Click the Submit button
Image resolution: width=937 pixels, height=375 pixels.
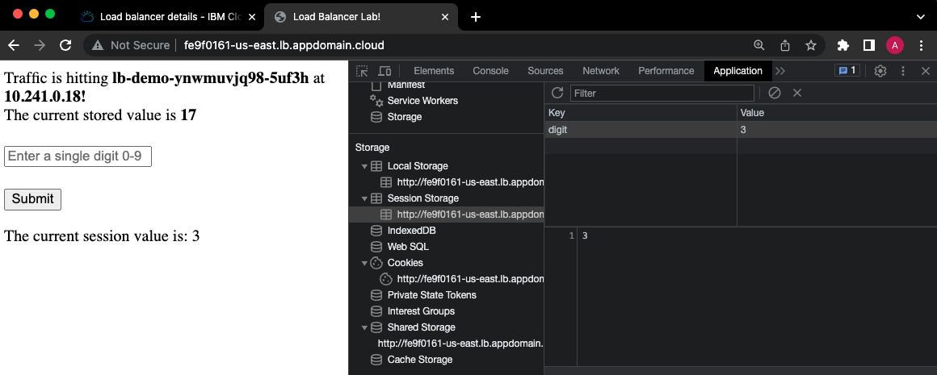32,199
